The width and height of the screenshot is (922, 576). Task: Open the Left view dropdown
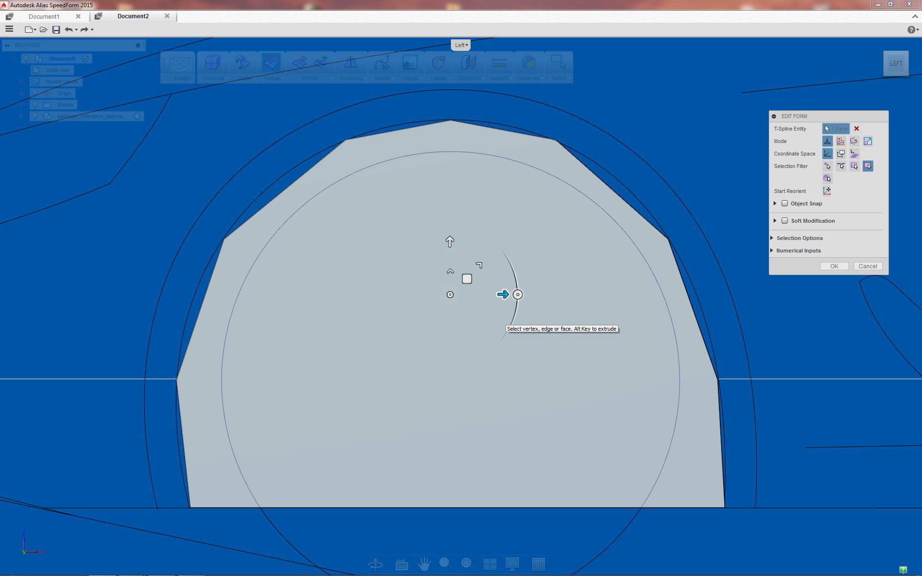click(x=461, y=45)
